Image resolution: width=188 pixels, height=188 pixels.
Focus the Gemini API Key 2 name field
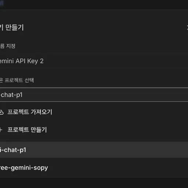[x=94, y=61]
